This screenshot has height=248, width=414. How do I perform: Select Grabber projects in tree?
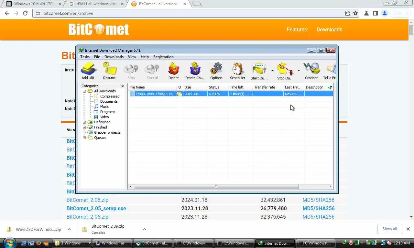tap(107, 132)
